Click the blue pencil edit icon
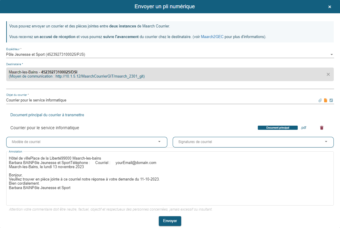This screenshot has width=340, height=228. click(x=331, y=100)
